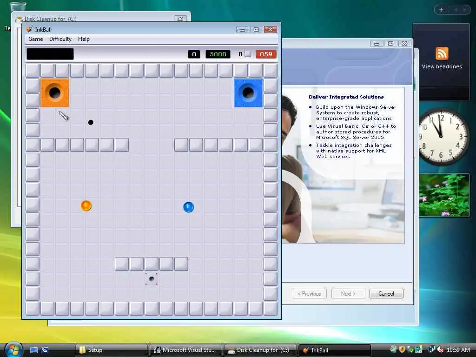Screen dimensions: 476x357
Task: Click the red 059 timer display
Action: click(266, 54)
